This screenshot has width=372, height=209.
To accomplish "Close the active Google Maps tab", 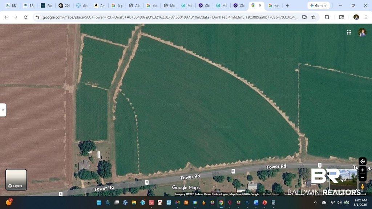I will tap(260, 5).
